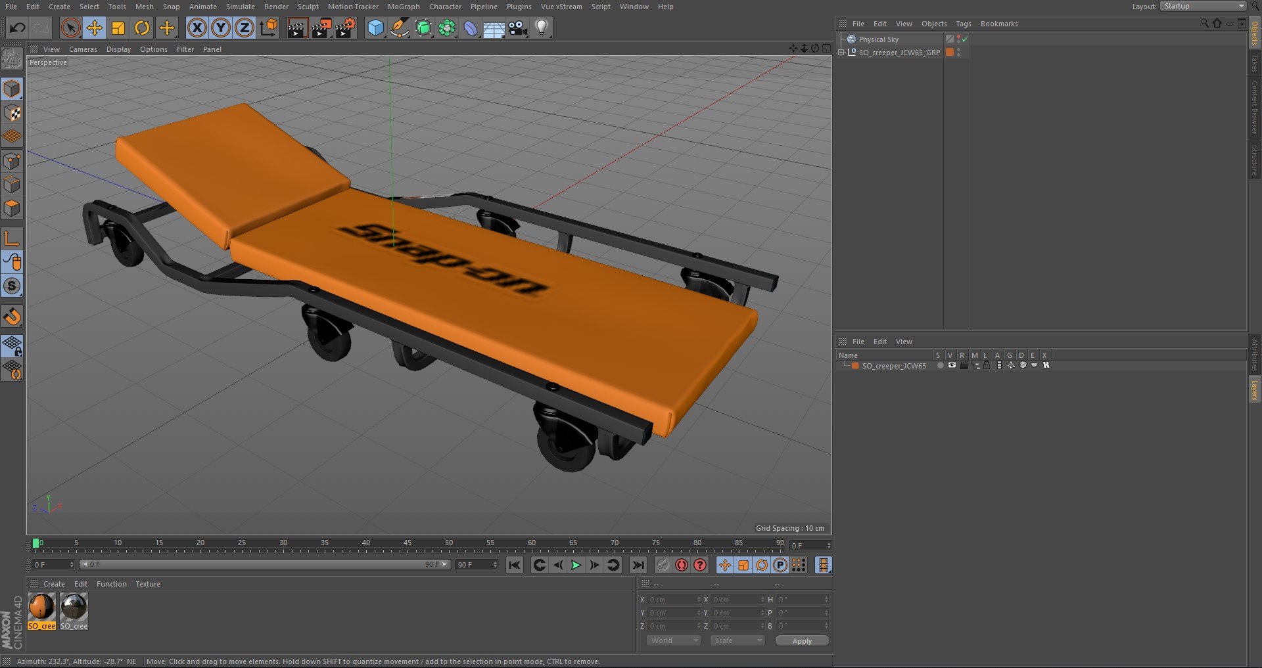The width and height of the screenshot is (1262, 668).
Task: Click record active objects button
Action: [x=663, y=565]
